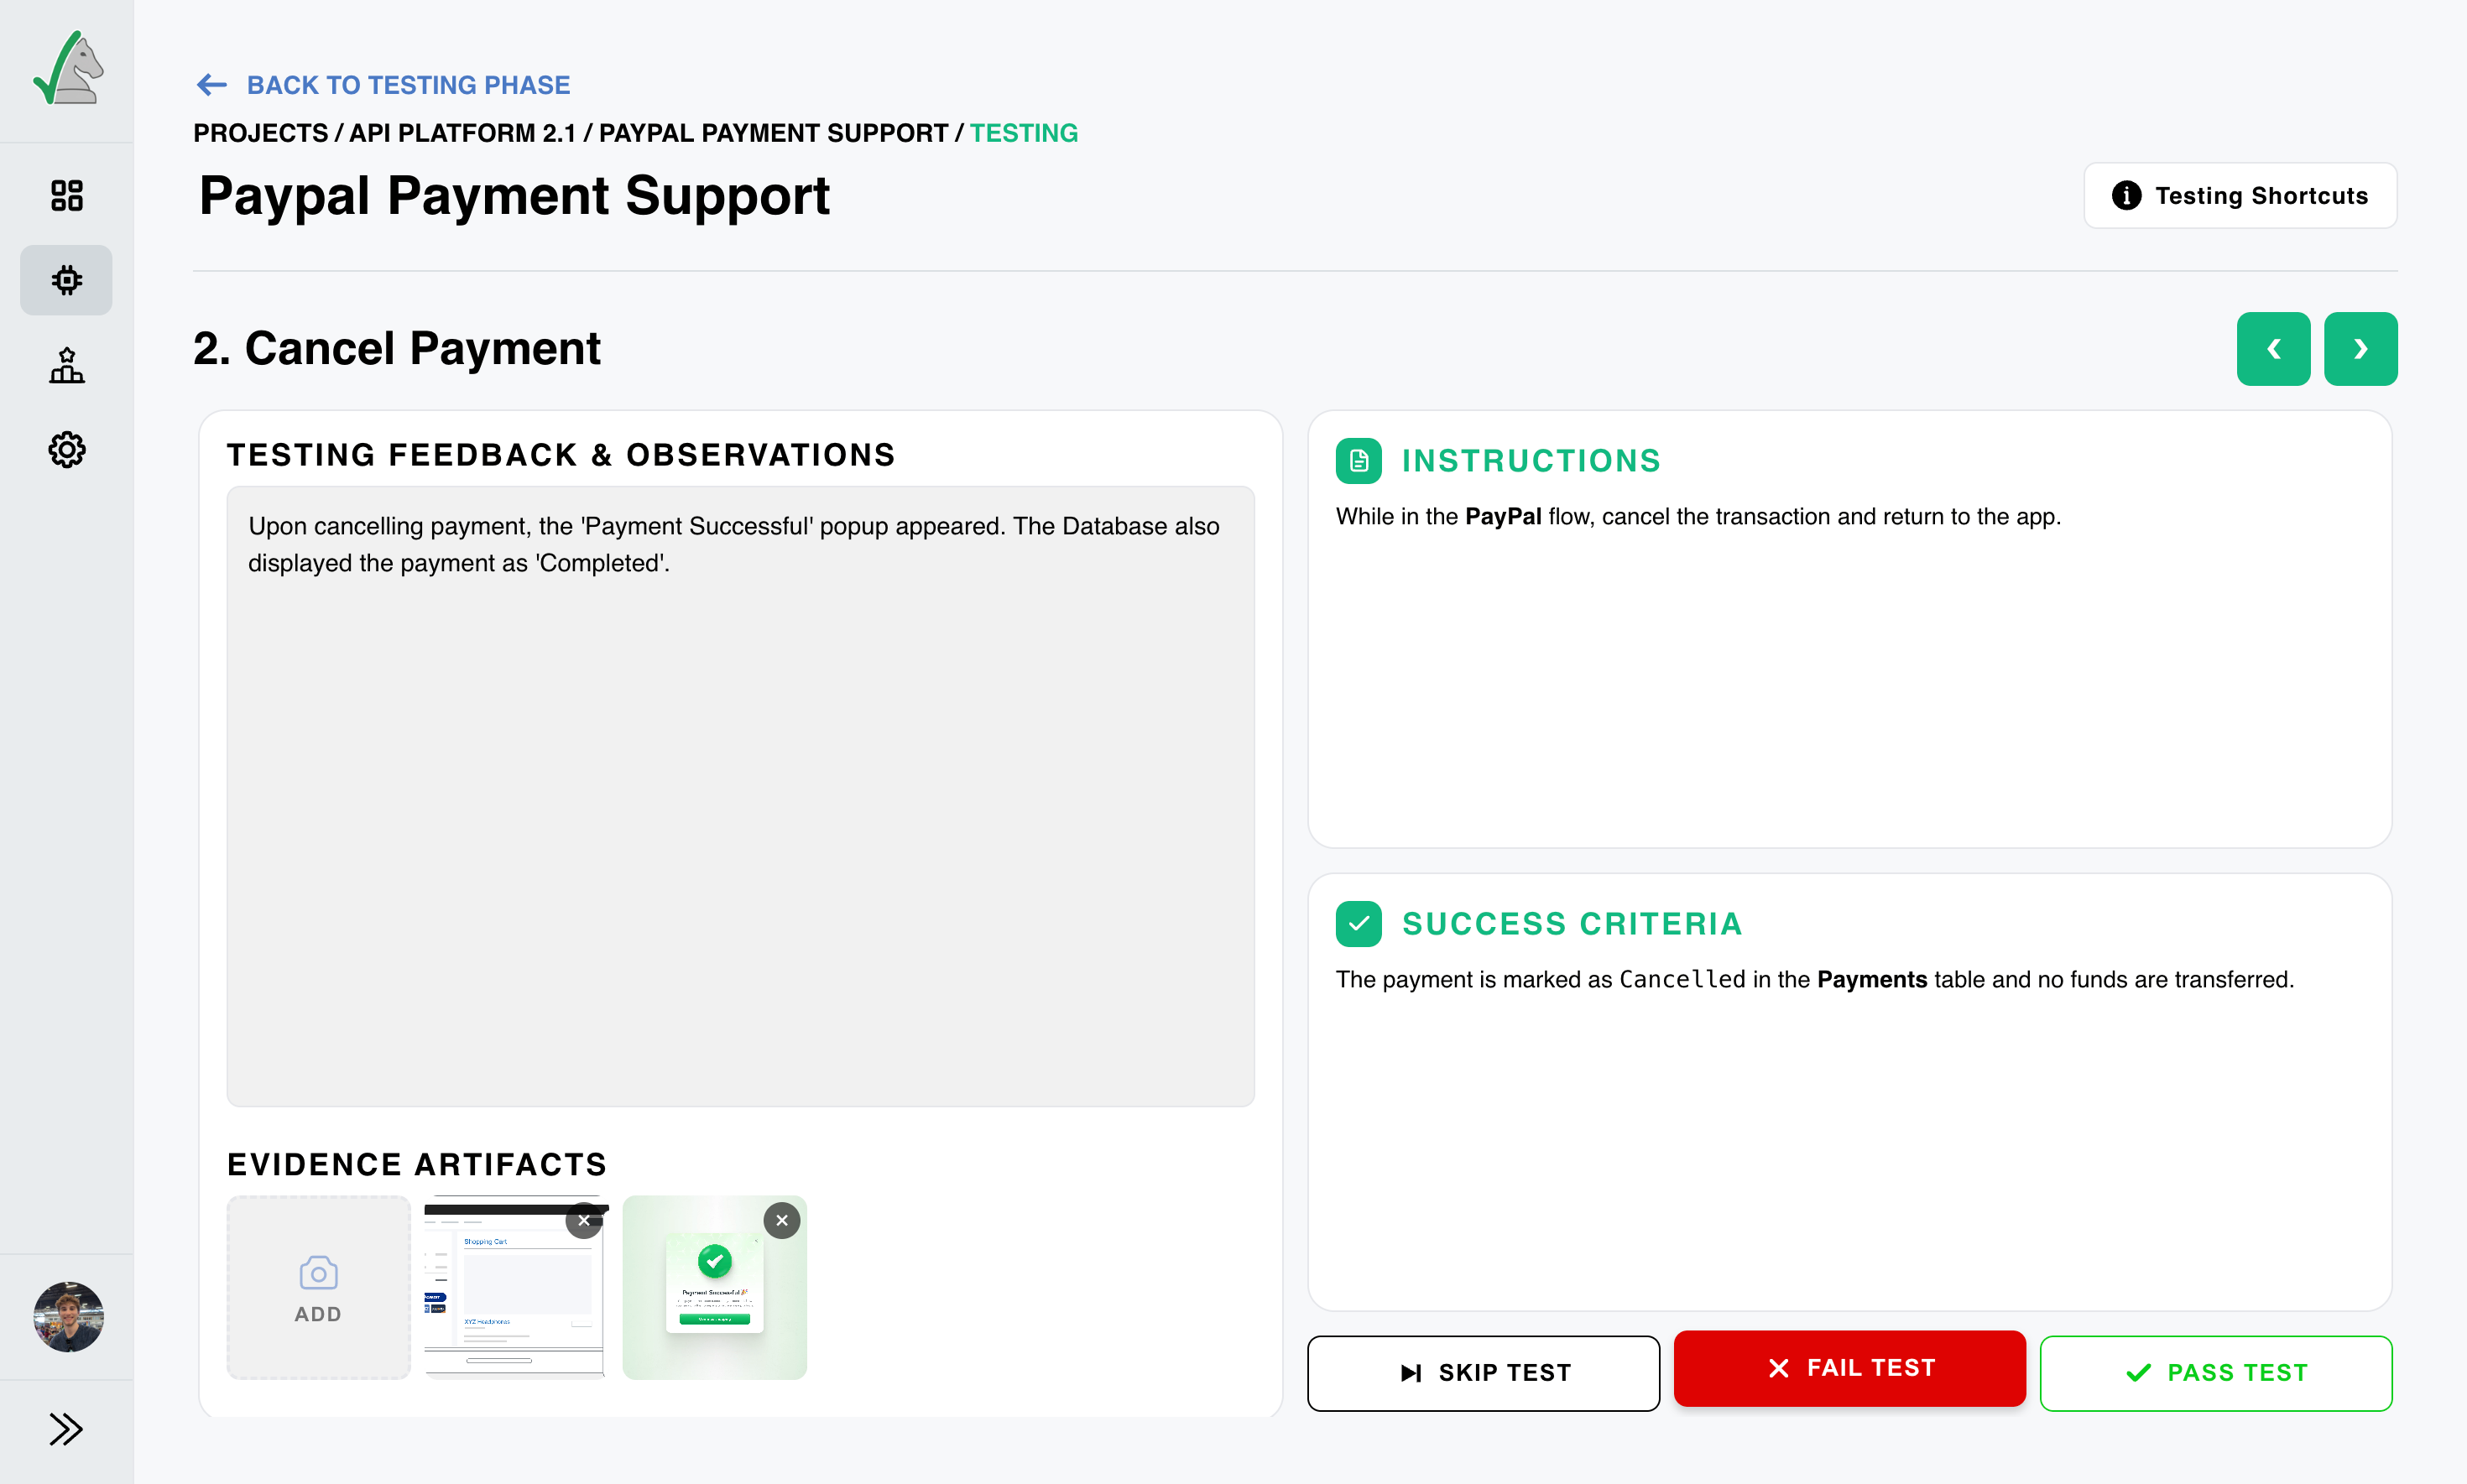The width and height of the screenshot is (2467, 1484).
Task: Skip this test
Action: [x=1483, y=1373]
